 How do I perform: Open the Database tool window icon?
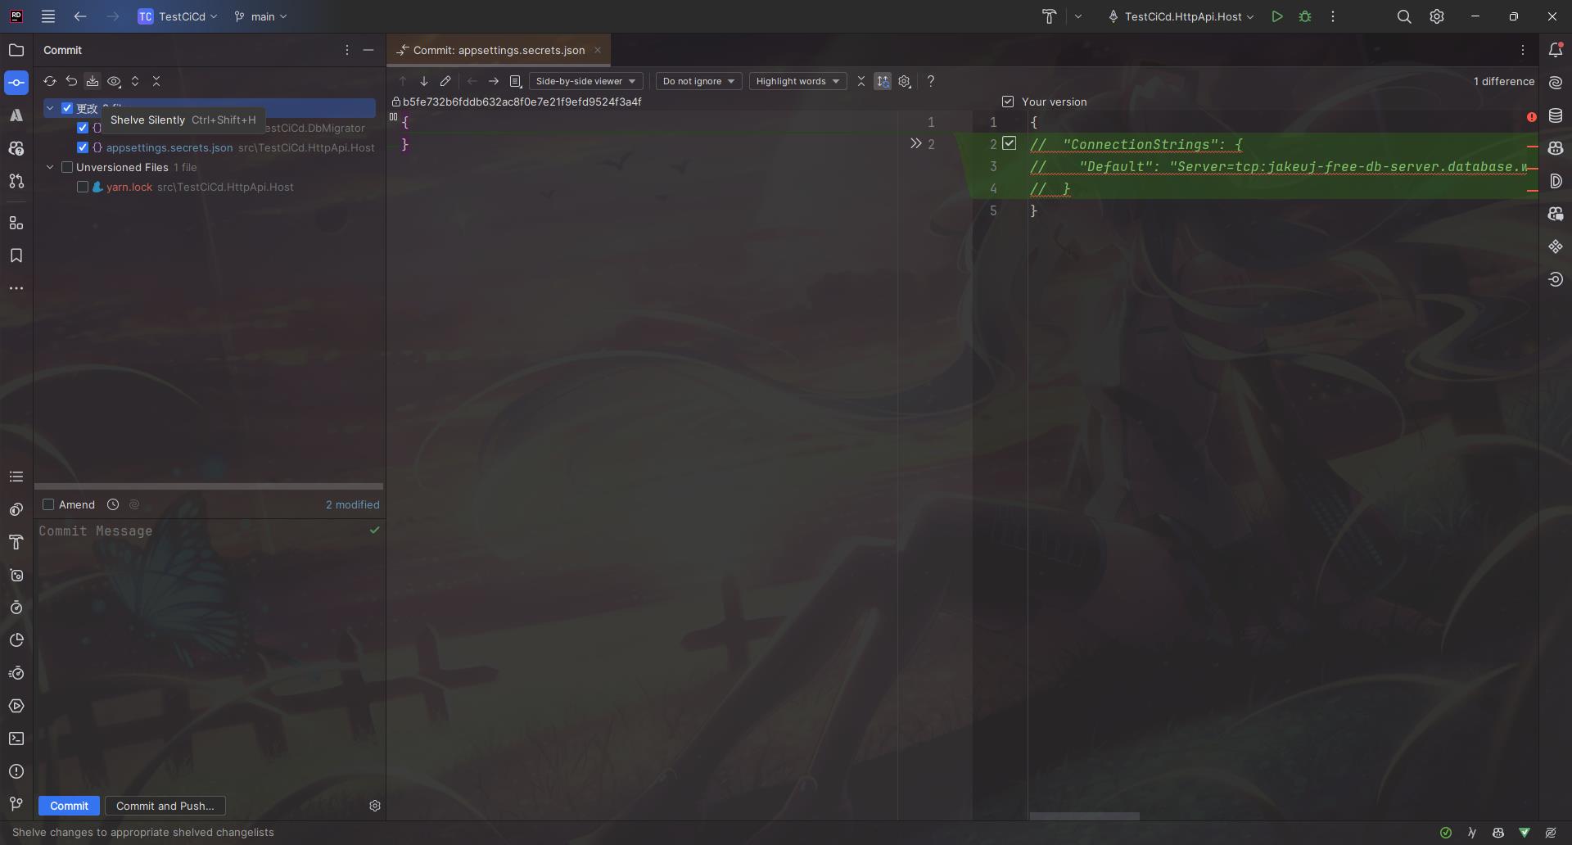[1556, 115]
